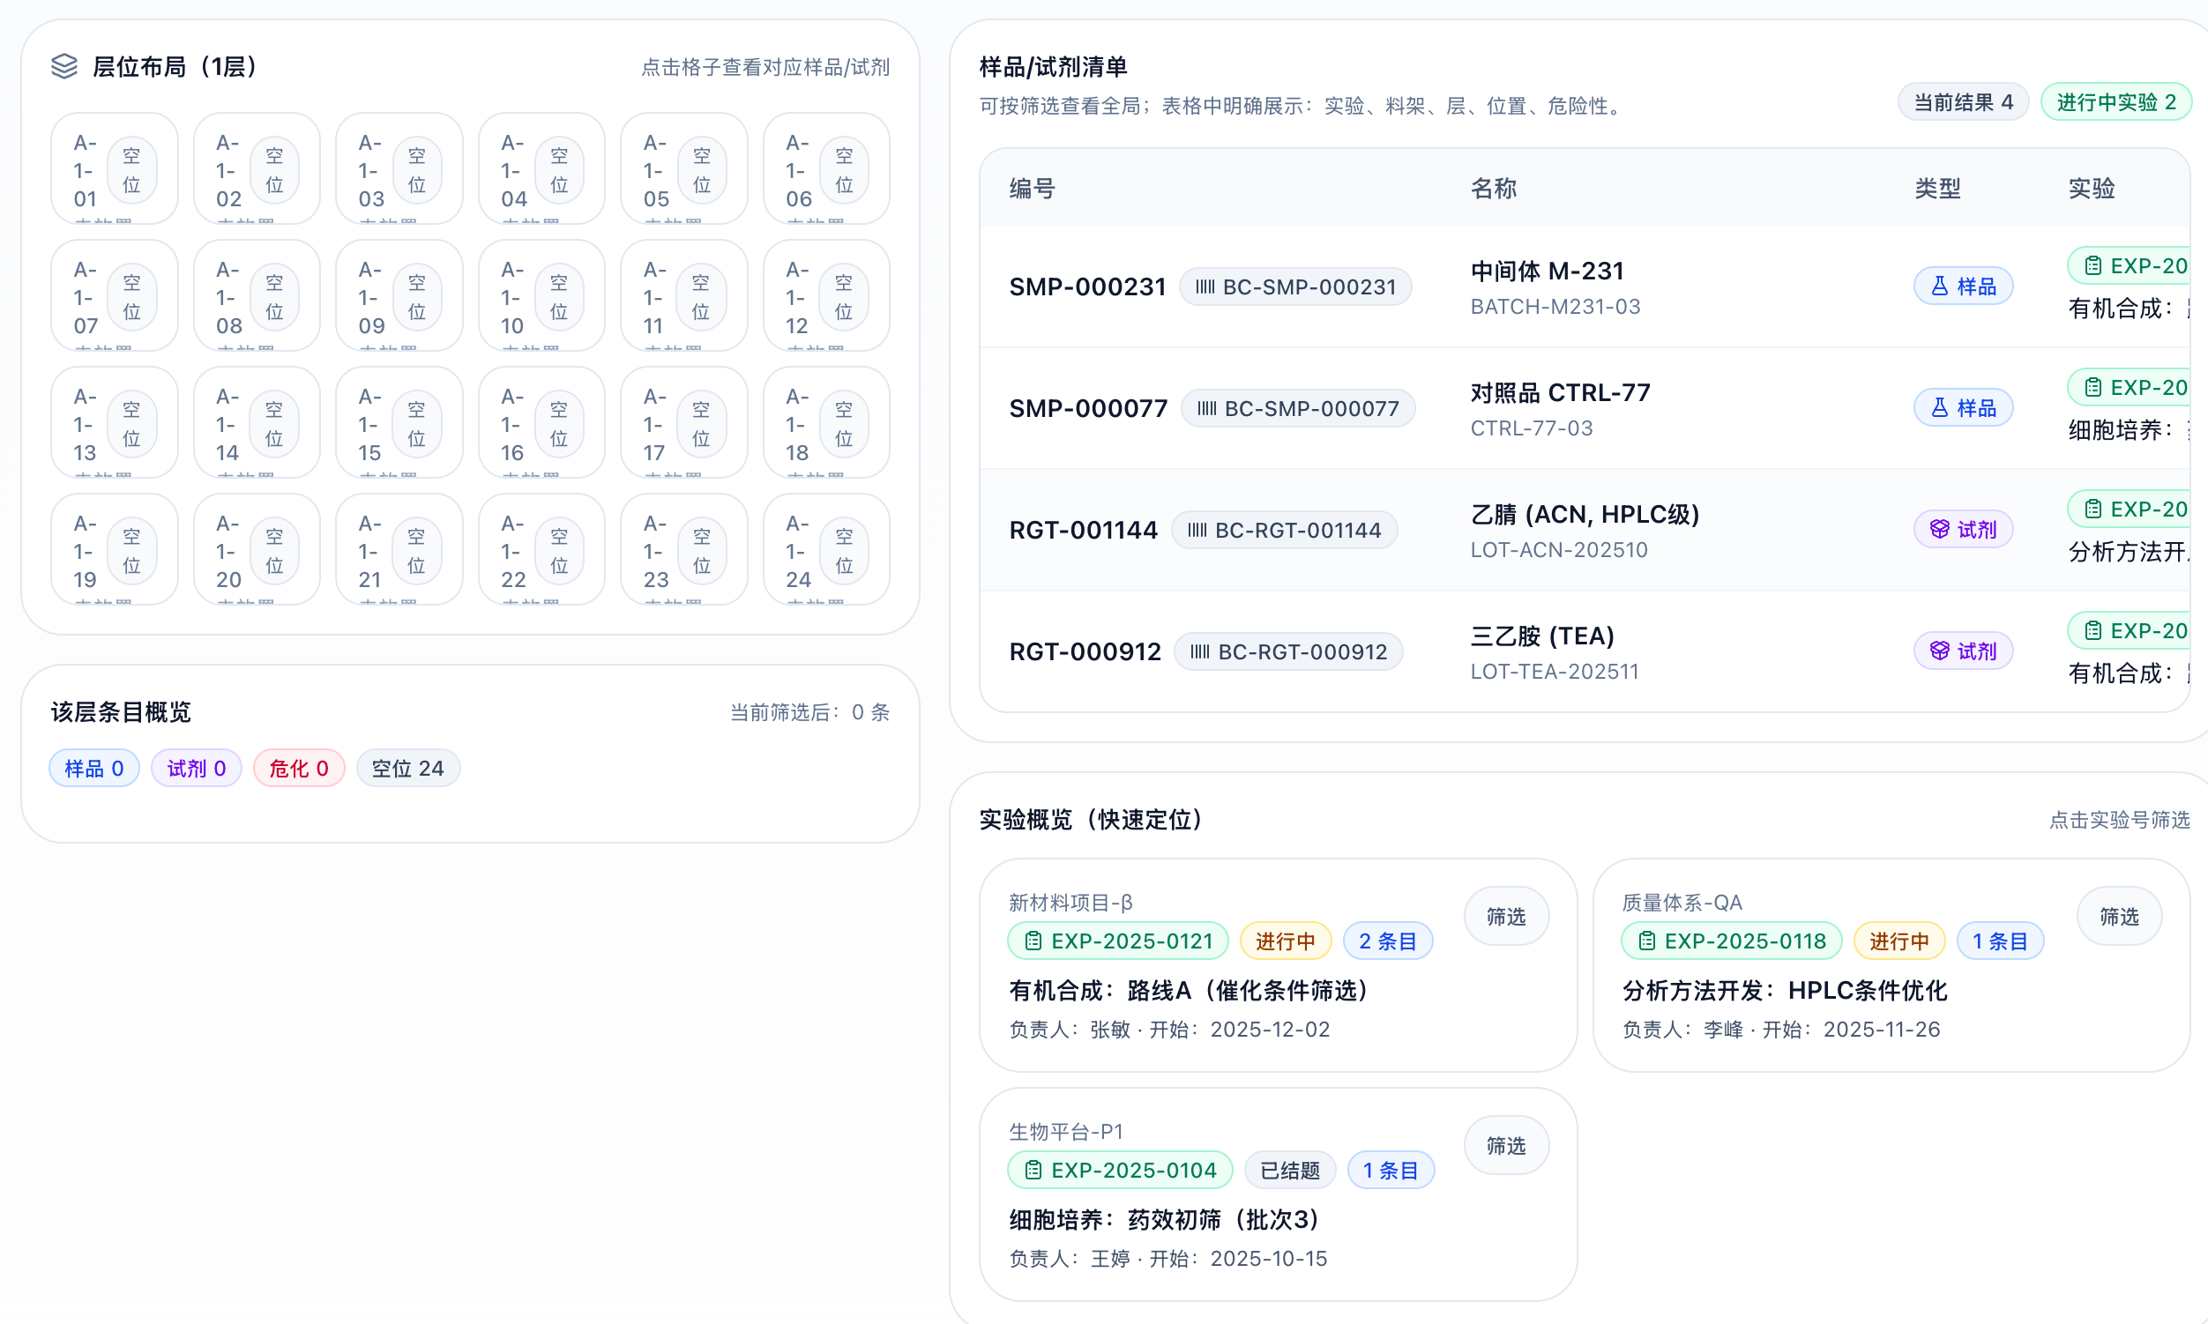The width and height of the screenshot is (2208, 1324).
Task: Select grid slot A-1-12
Action: pos(826,295)
